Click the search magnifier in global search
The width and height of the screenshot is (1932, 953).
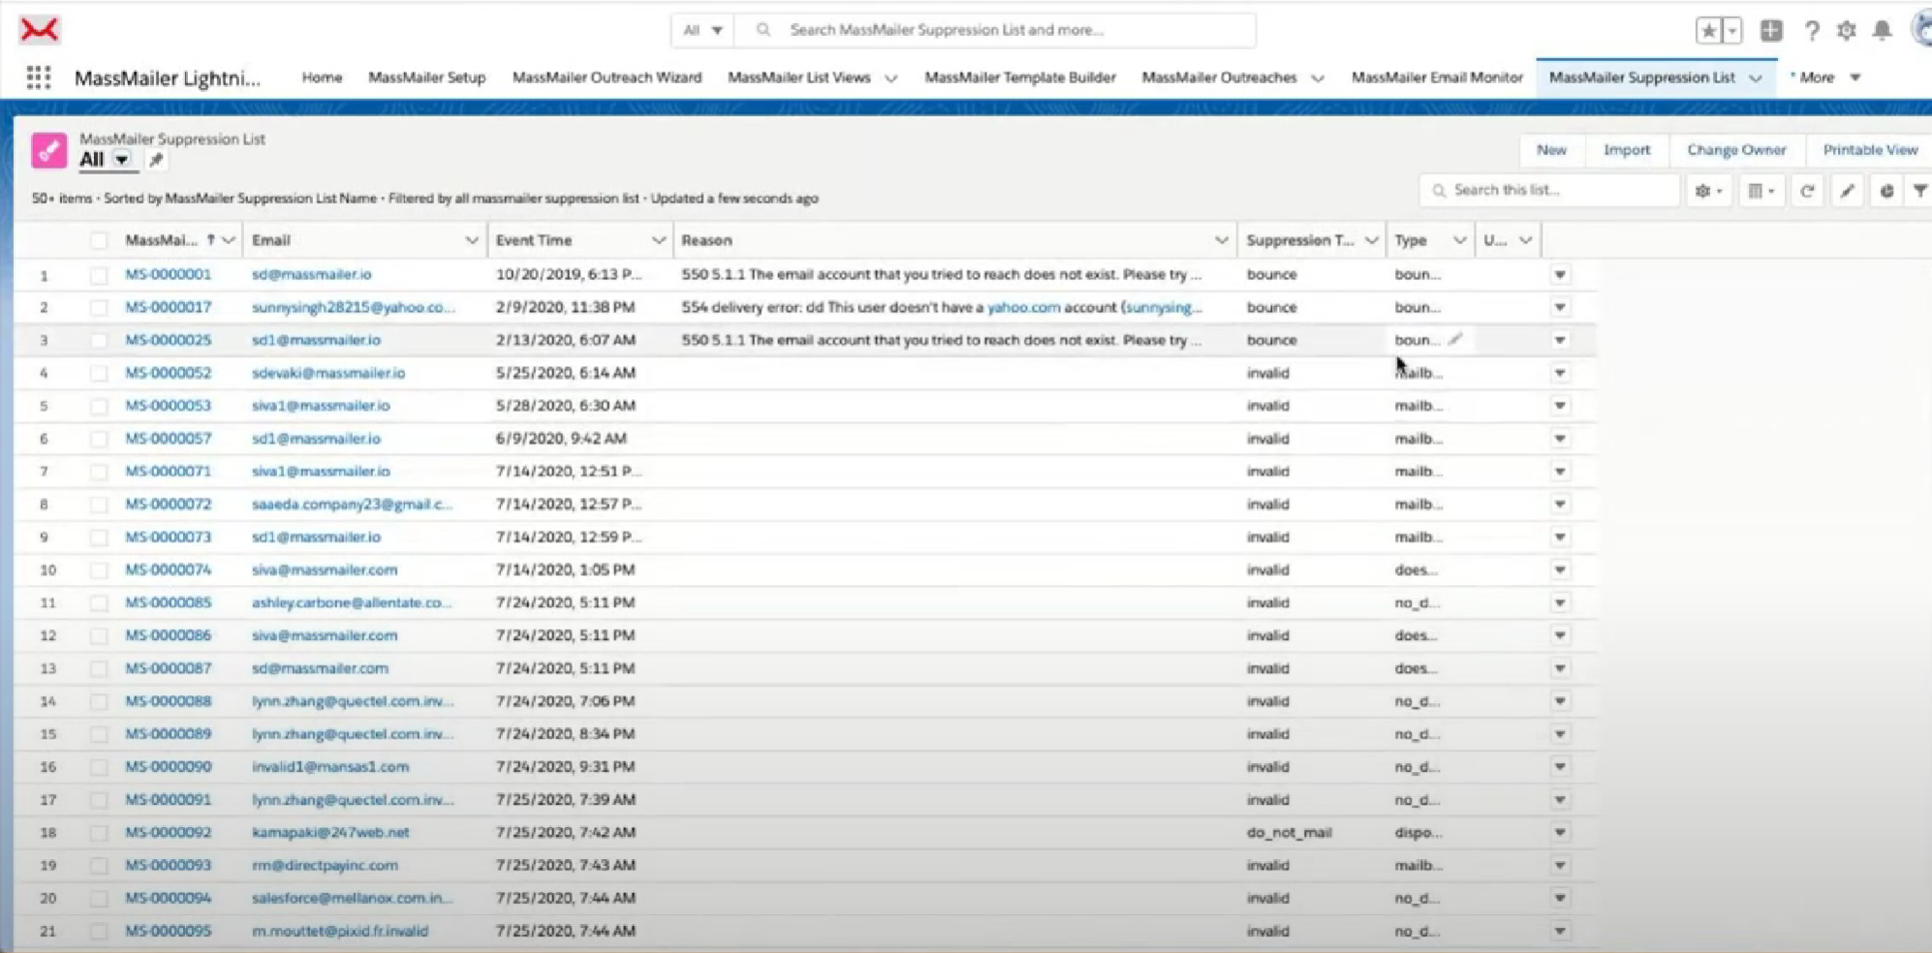pyautogui.click(x=763, y=30)
